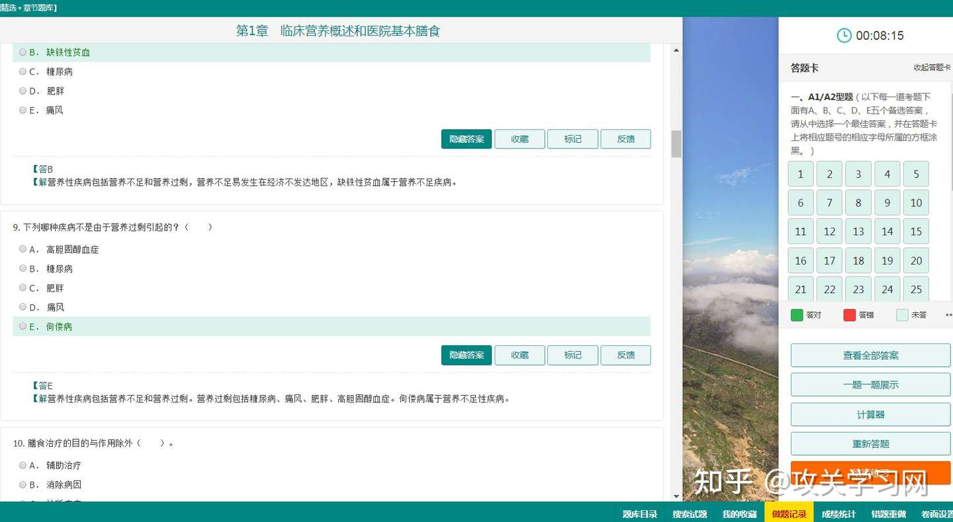Open the 计算器 calculator
This screenshot has height=522, width=953.
pos(871,414)
